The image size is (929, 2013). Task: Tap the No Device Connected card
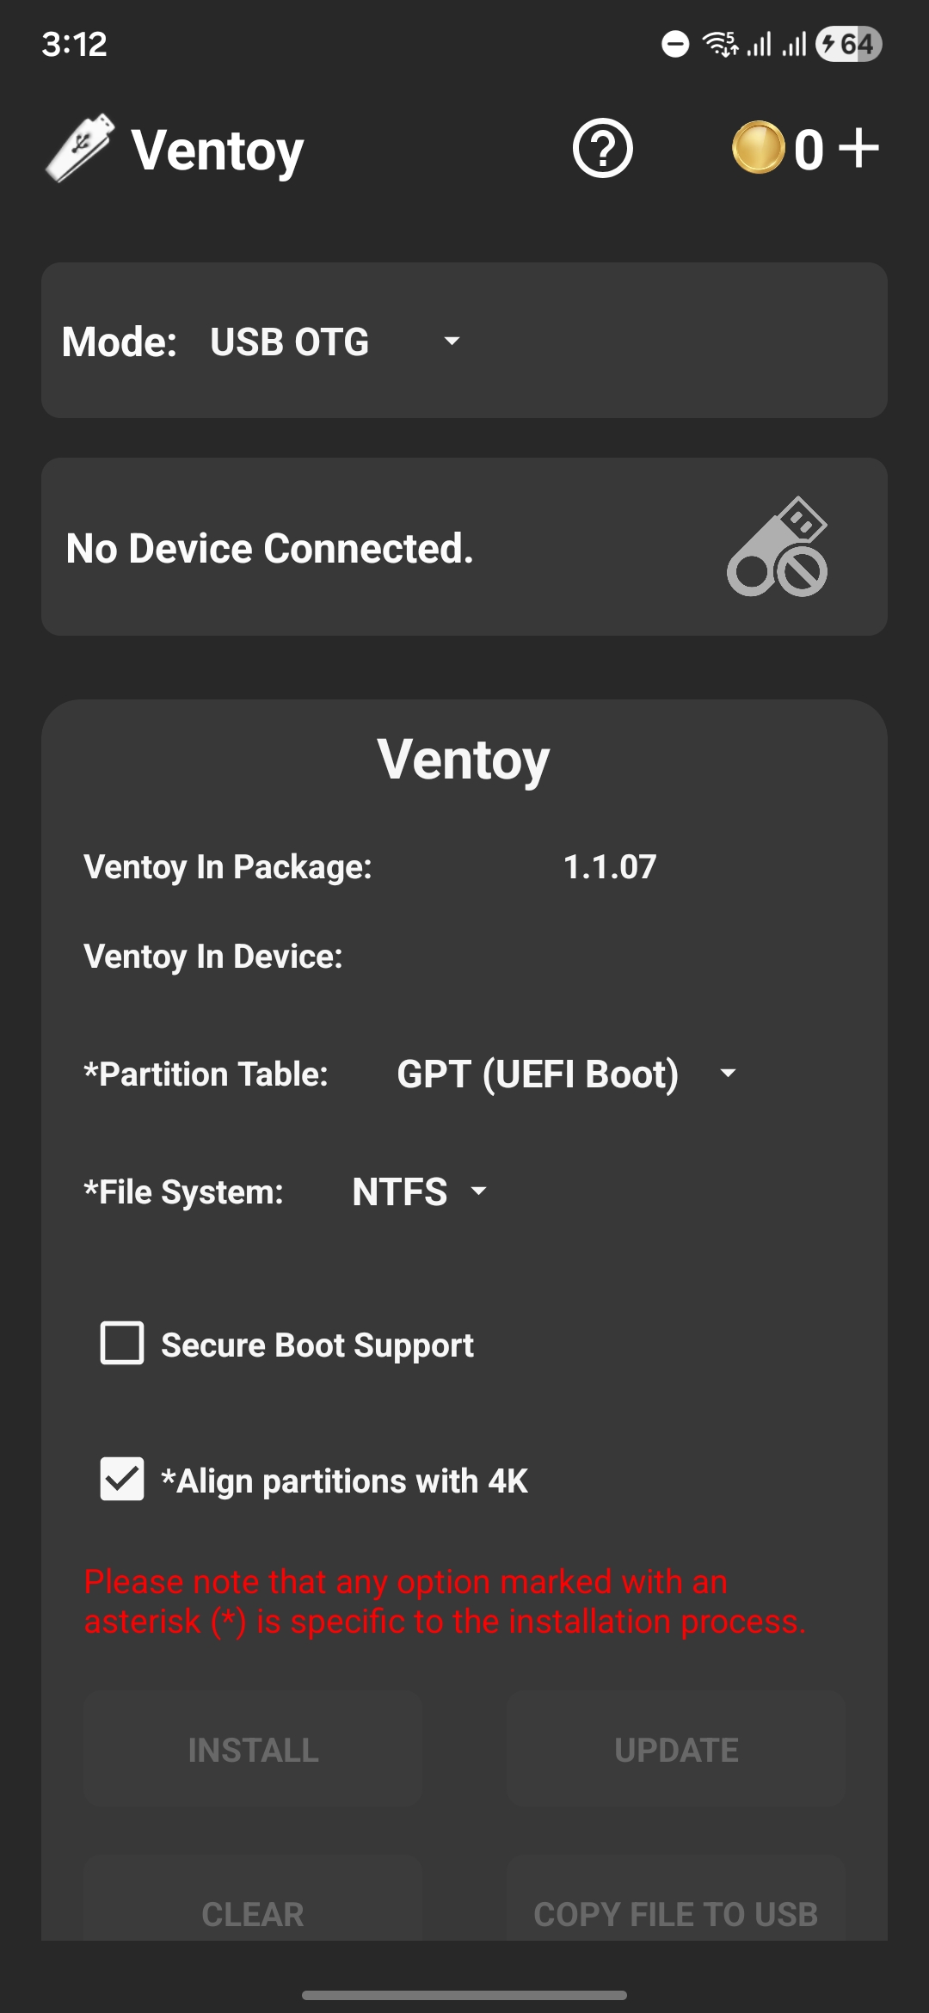click(x=344, y=548)
